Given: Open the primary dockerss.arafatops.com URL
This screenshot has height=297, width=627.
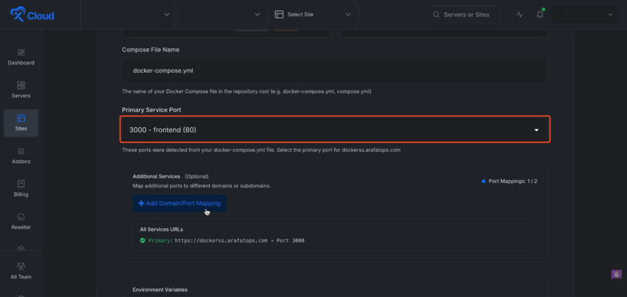Looking at the screenshot, I should pos(221,241).
